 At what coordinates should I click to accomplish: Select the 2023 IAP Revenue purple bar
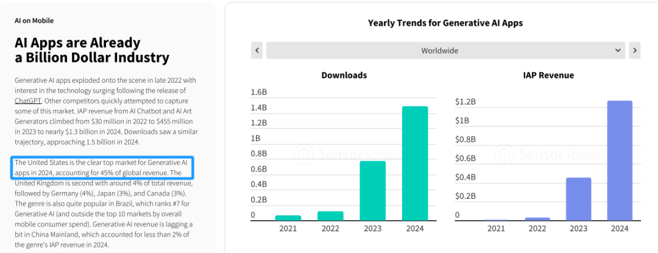click(578, 199)
